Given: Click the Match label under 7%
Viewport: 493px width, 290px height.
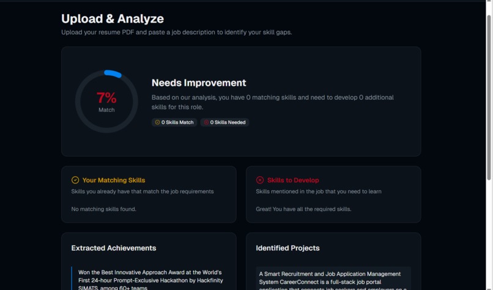Looking at the screenshot, I should pyautogui.click(x=106, y=110).
